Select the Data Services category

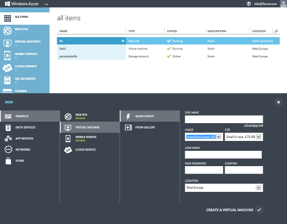click(30, 127)
